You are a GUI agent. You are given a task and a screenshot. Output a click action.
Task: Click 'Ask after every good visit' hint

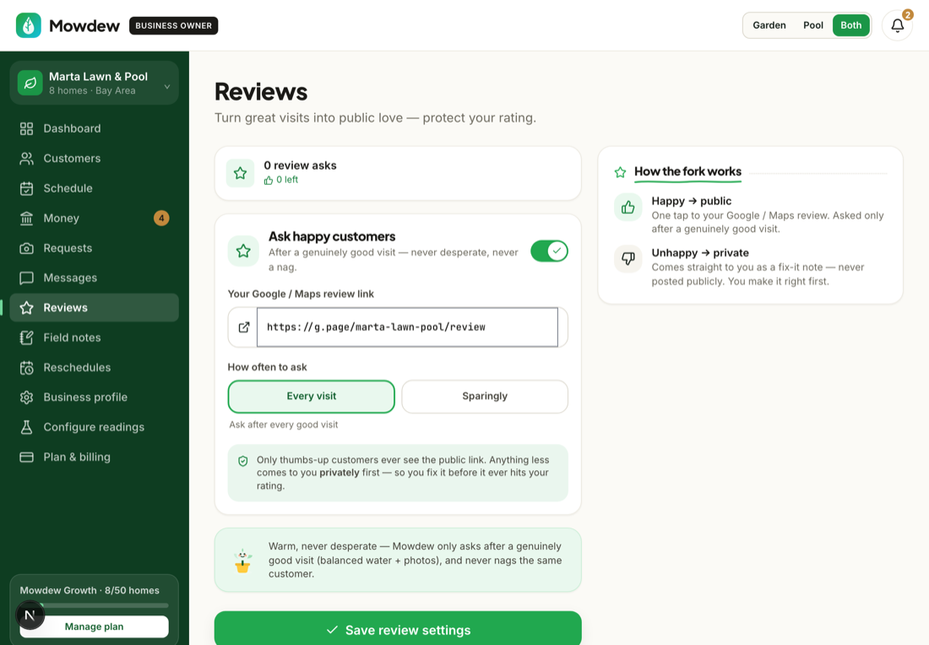coord(284,425)
